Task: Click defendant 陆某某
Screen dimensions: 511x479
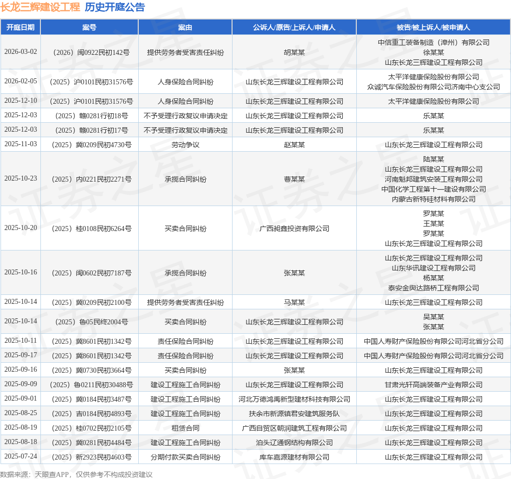Action: click(434, 159)
